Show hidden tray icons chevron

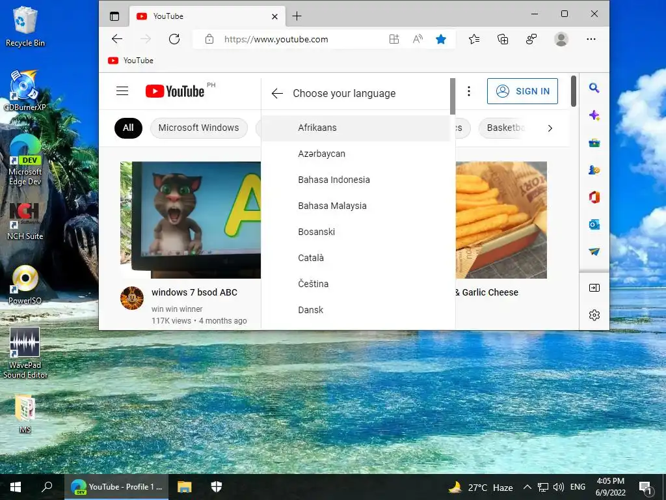pos(527,487)
